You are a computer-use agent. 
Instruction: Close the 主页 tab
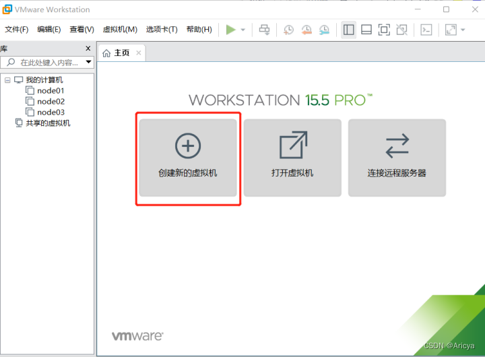click(139, 53)
